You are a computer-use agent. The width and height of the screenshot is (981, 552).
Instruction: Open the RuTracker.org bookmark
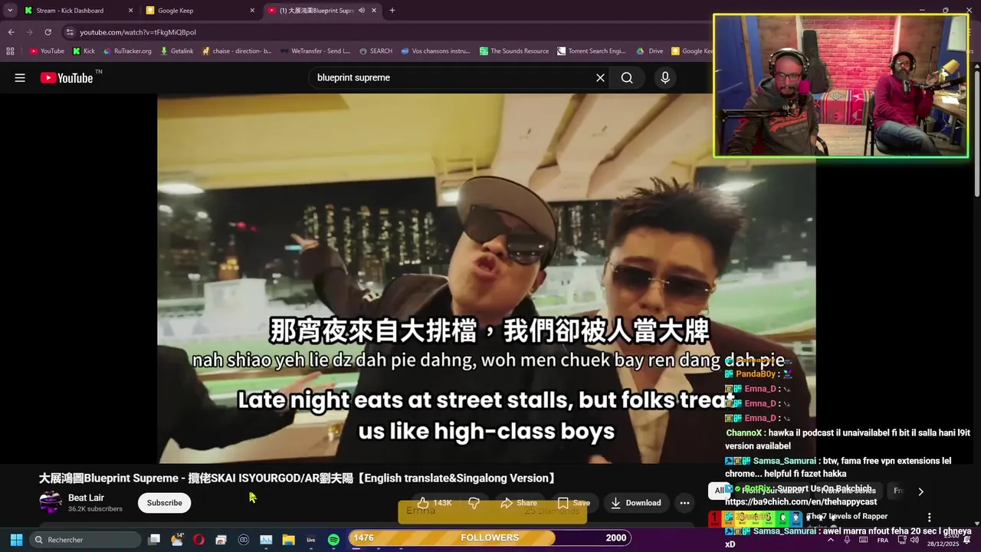coord(127,51)
